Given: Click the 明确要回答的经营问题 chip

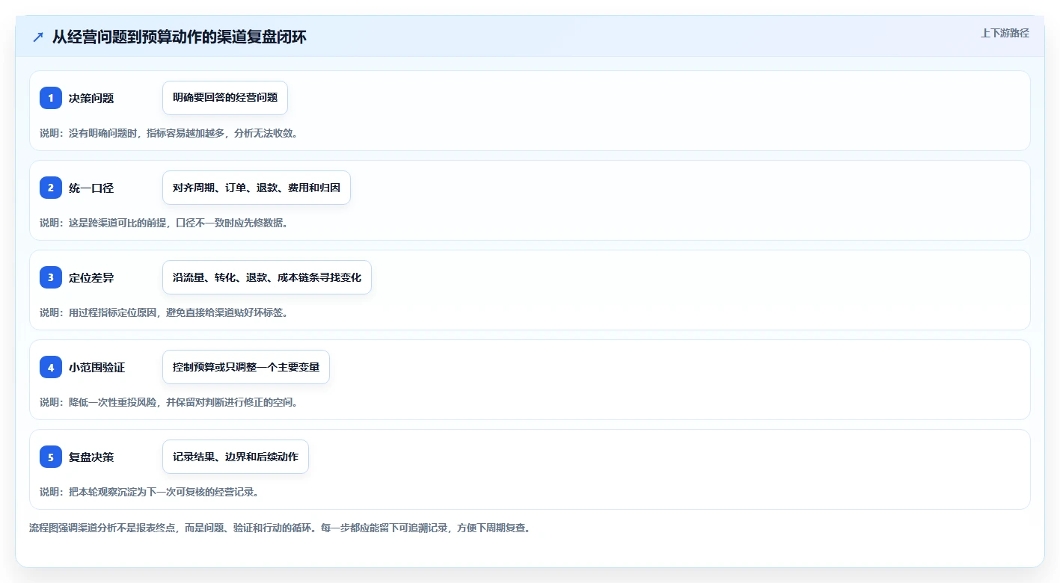Looking at the screenshot, I should (225, 98).
